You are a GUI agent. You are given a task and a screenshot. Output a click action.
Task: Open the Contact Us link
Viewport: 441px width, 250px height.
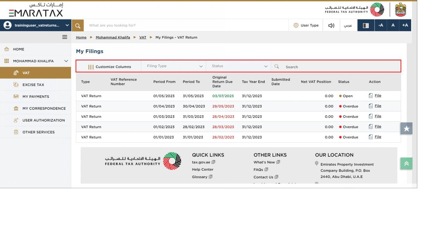click(266, 177)
